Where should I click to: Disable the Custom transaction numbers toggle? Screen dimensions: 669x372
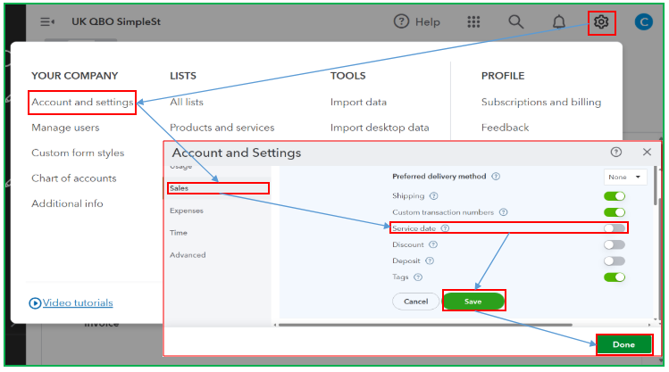pos(615,212)
